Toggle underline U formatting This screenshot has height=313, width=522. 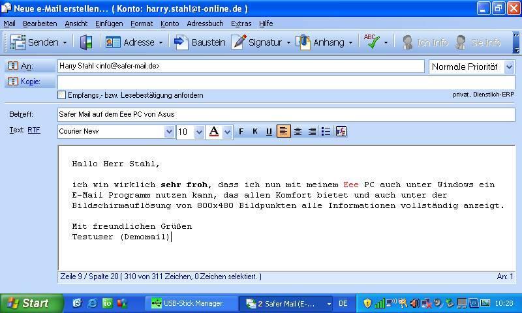coord(269,132)
